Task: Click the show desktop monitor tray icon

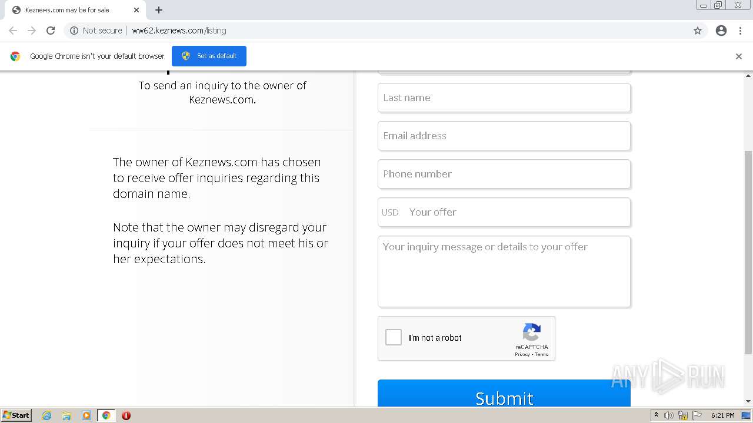Action: coord(746,415)
